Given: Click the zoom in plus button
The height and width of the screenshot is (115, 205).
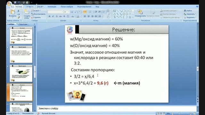Looking at the screenshot, I should [191, 114].
